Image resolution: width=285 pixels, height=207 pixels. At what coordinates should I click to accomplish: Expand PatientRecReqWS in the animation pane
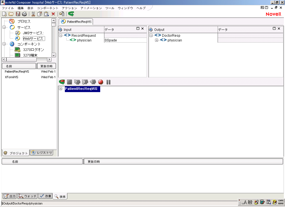[61, 89]
